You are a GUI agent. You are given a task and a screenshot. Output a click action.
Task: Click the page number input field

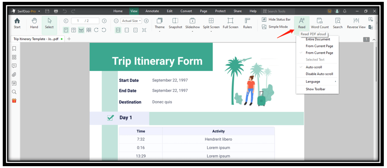[x=85, y=21]
